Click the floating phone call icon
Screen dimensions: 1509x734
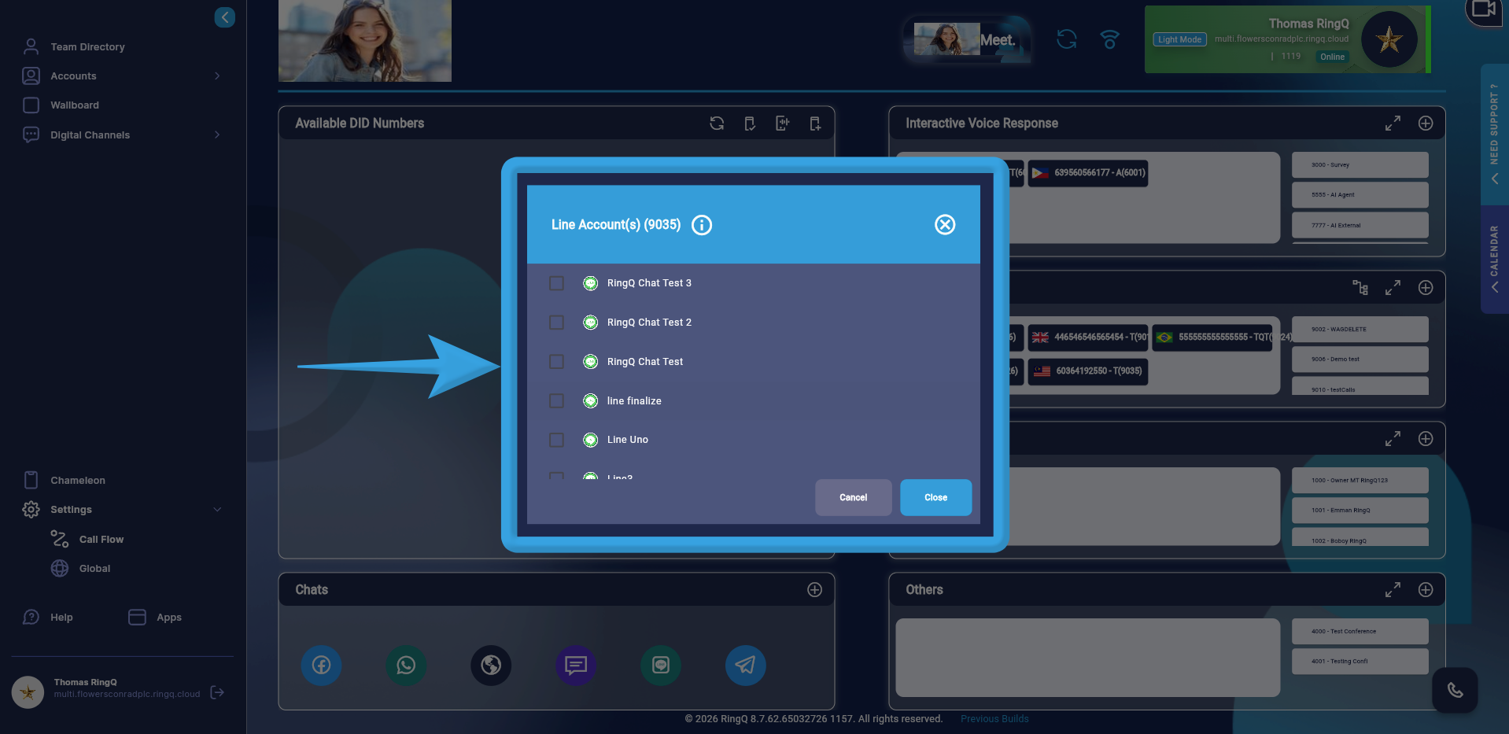click(x=1455, y=690)
